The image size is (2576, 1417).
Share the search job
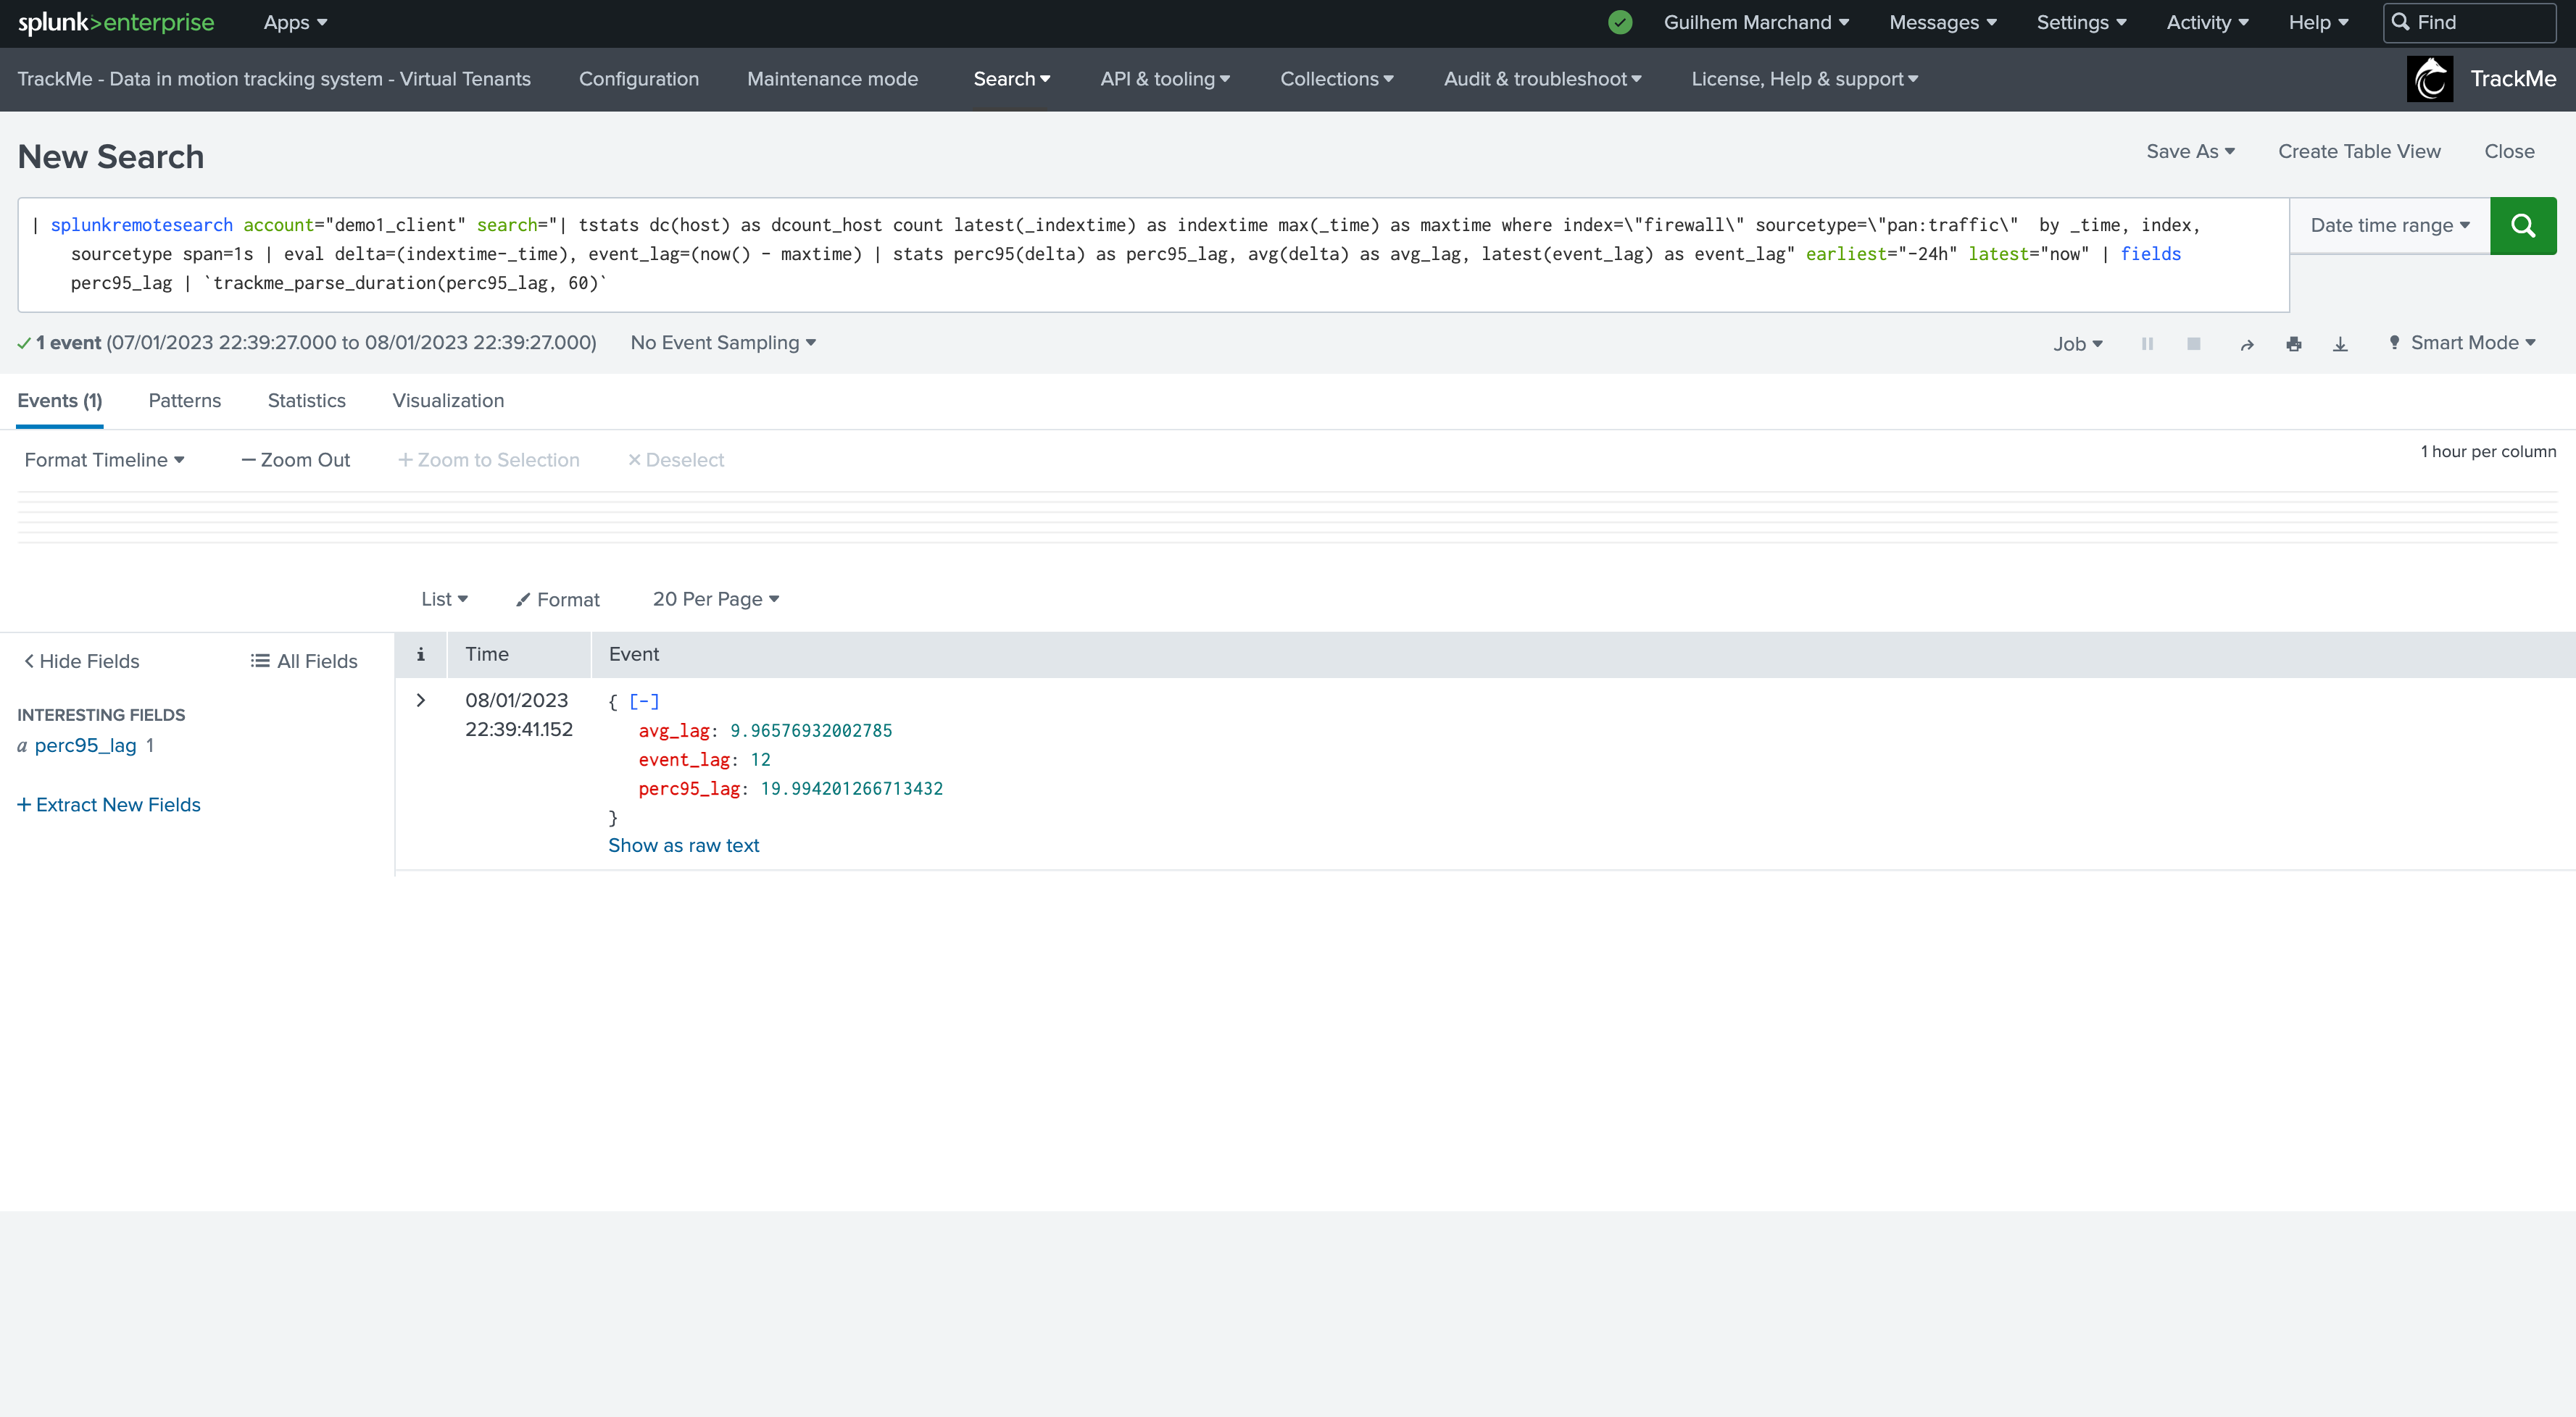click(x=2247, y=344)
